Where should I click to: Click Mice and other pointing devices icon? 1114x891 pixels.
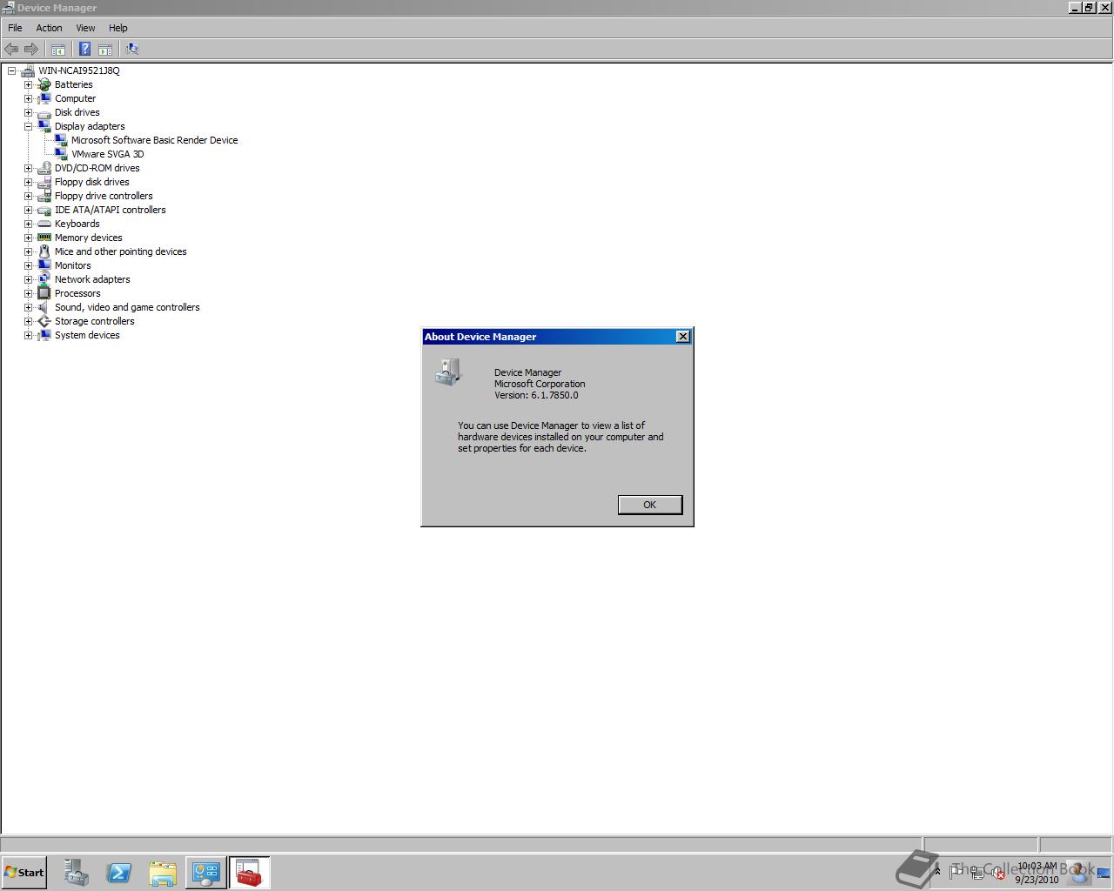(x=44, y=251)
